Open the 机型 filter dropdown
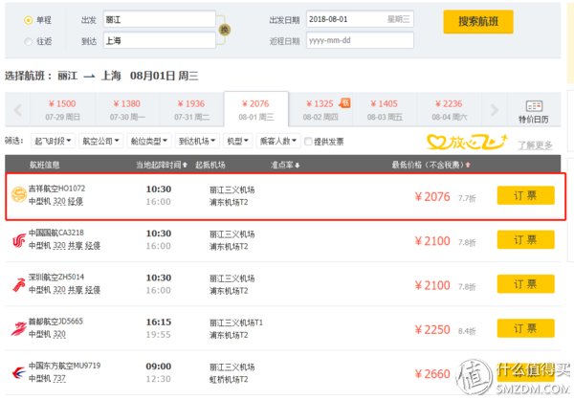Viewport: 574px width, 400px height. coord(238,141)
